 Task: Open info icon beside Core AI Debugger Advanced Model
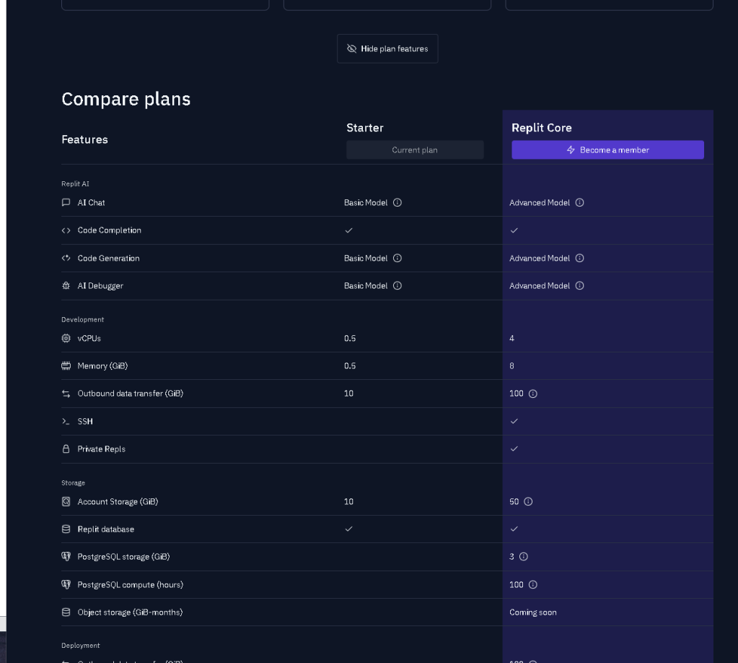(580, 285)
